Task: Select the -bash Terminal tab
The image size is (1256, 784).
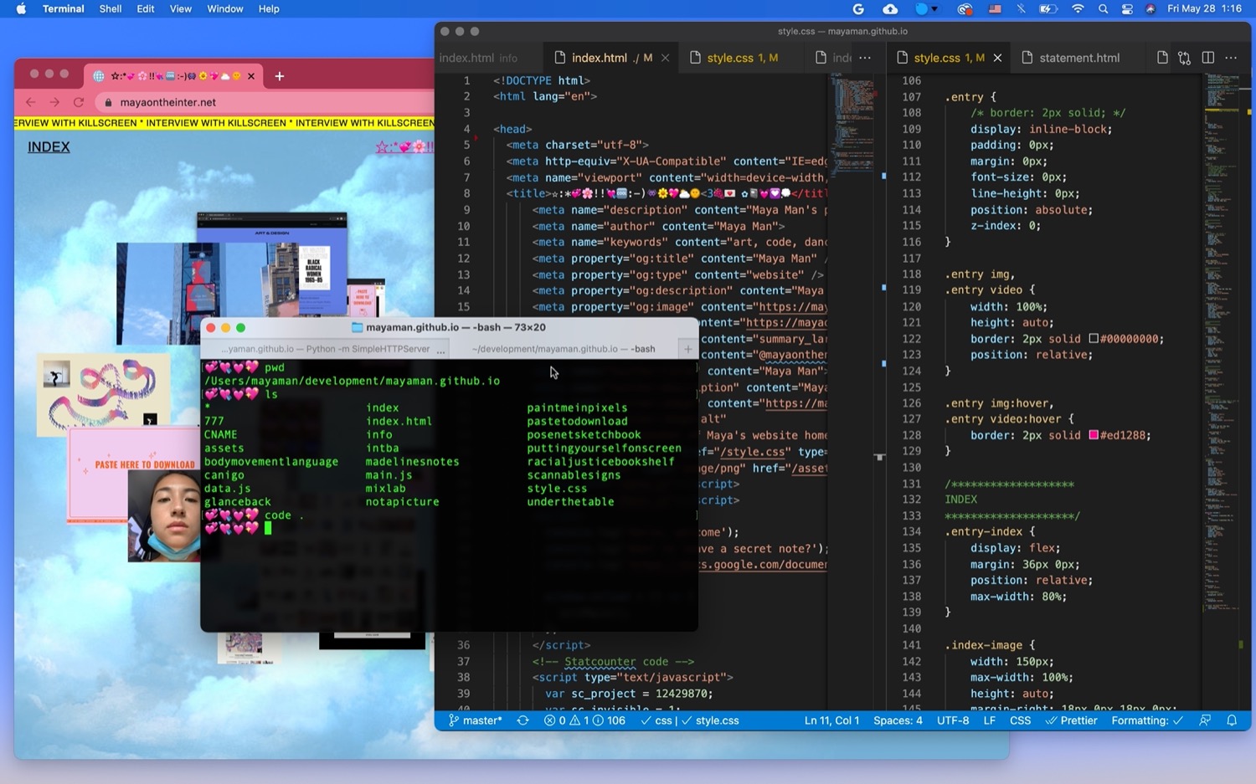Action: [x=563, y=349]
